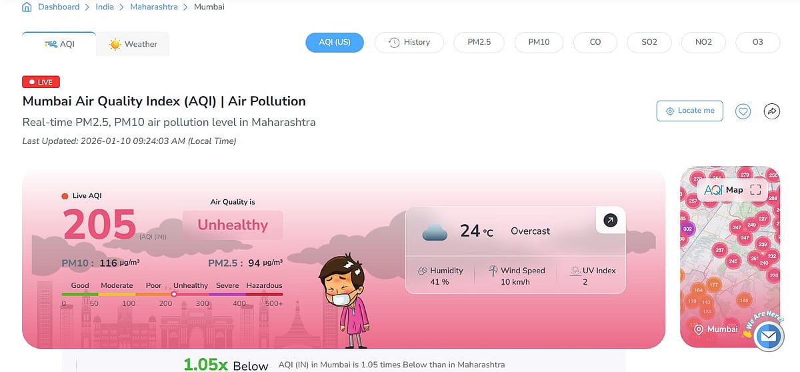Switch to the Weather tab
This screenshot has width=800, height=372.
[x=133, y=45]
